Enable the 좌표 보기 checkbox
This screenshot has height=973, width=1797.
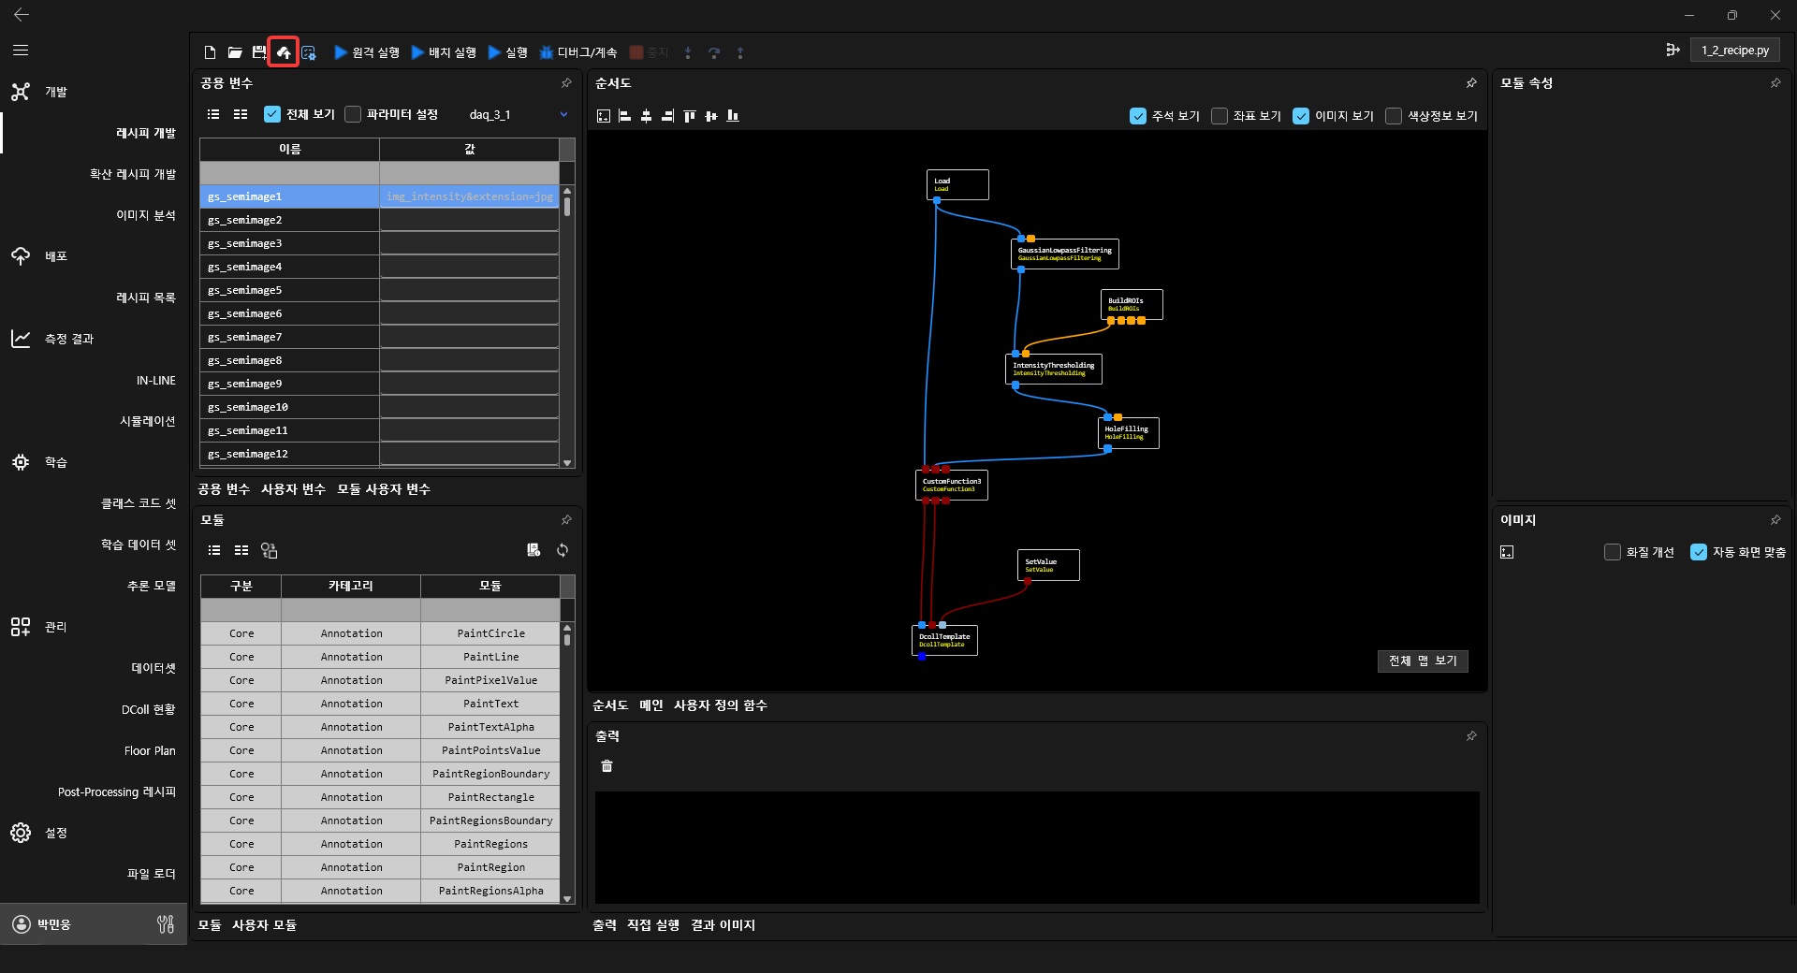point(1220,116)
